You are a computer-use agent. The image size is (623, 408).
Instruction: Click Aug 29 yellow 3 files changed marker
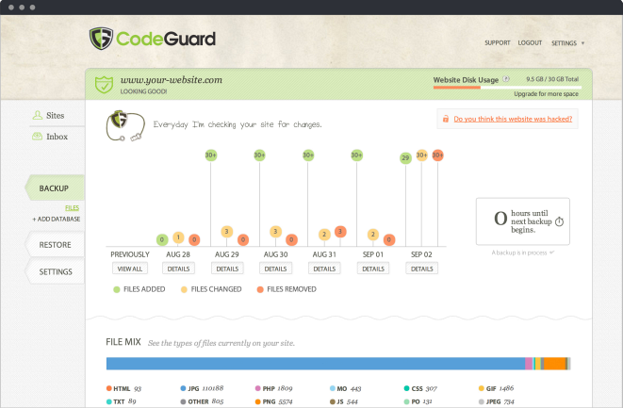point(226,231)
